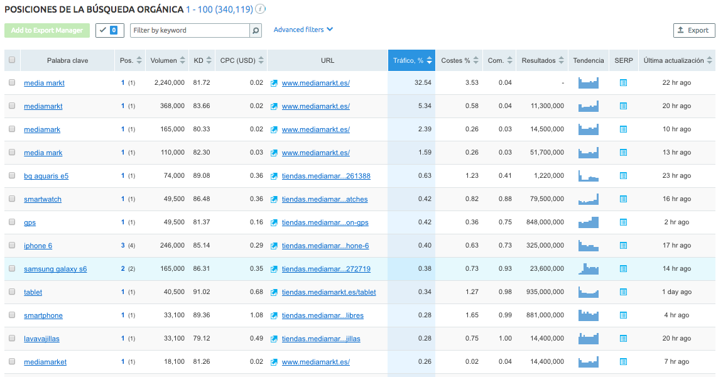Screen dimensions: 728x377
Task: Open SERP snapshot for smartphone row
Action: 623,315
